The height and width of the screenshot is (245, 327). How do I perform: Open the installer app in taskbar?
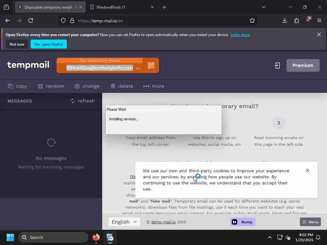click(x=110, y=237)
